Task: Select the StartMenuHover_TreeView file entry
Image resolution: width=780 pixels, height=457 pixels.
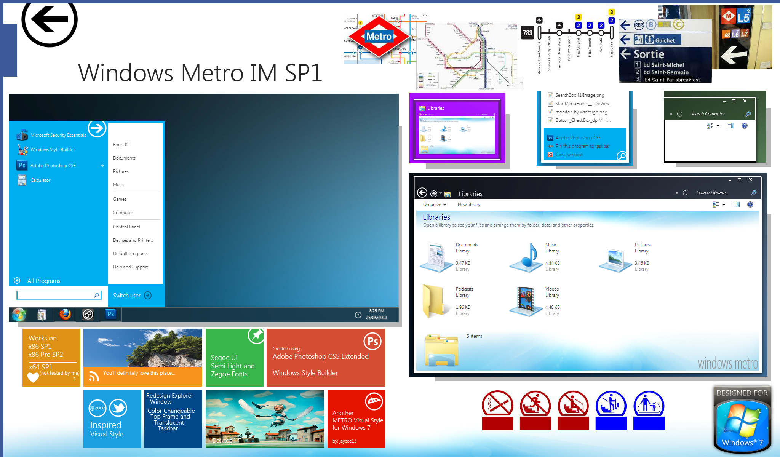Action: (x=580, y=104)
